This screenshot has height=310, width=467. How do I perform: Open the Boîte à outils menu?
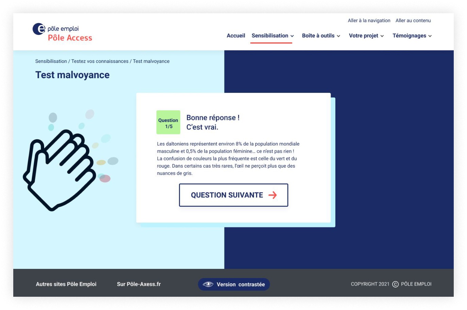(x=318, y=36)
